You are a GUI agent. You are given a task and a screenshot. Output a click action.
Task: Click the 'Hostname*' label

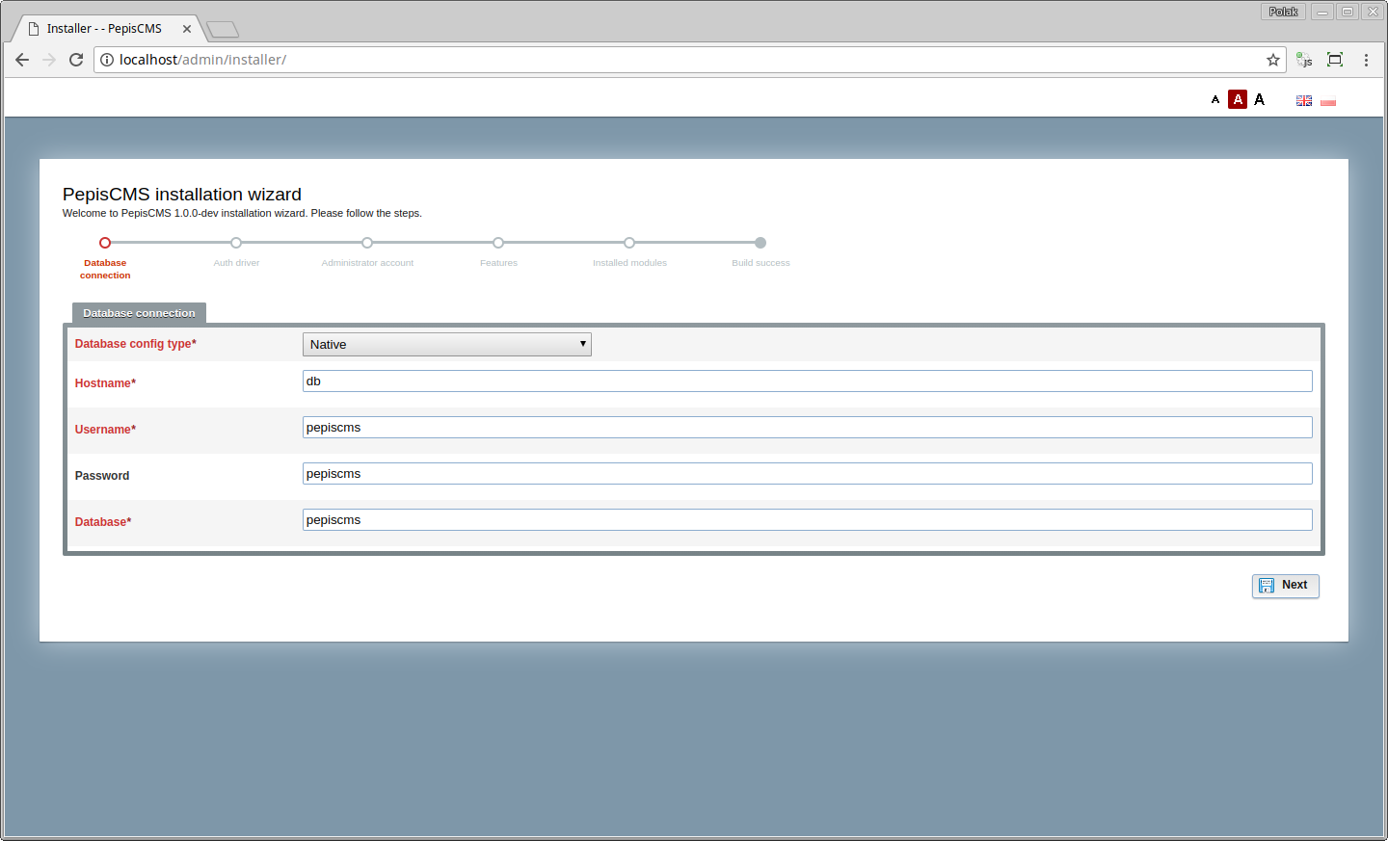pyautogui.click(x=105, y=383)
